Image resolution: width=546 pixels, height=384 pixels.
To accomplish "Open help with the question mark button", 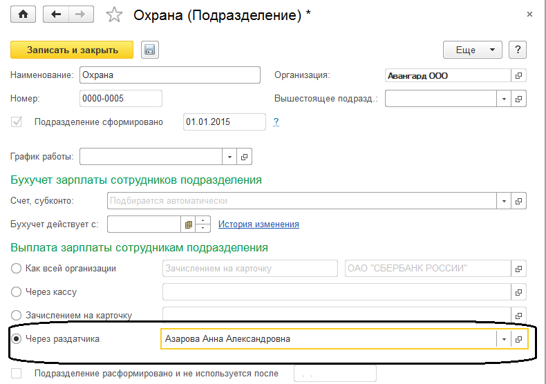I will point(517,50).
